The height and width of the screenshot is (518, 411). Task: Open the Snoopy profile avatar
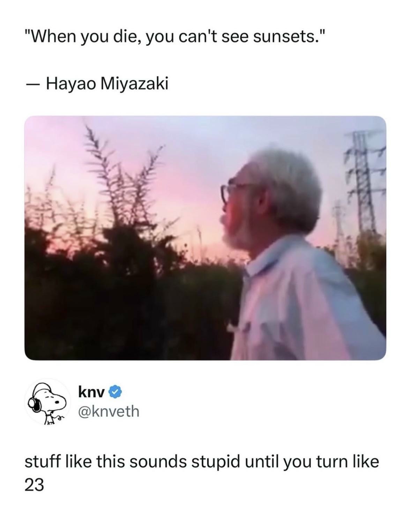tap(48, 402)
